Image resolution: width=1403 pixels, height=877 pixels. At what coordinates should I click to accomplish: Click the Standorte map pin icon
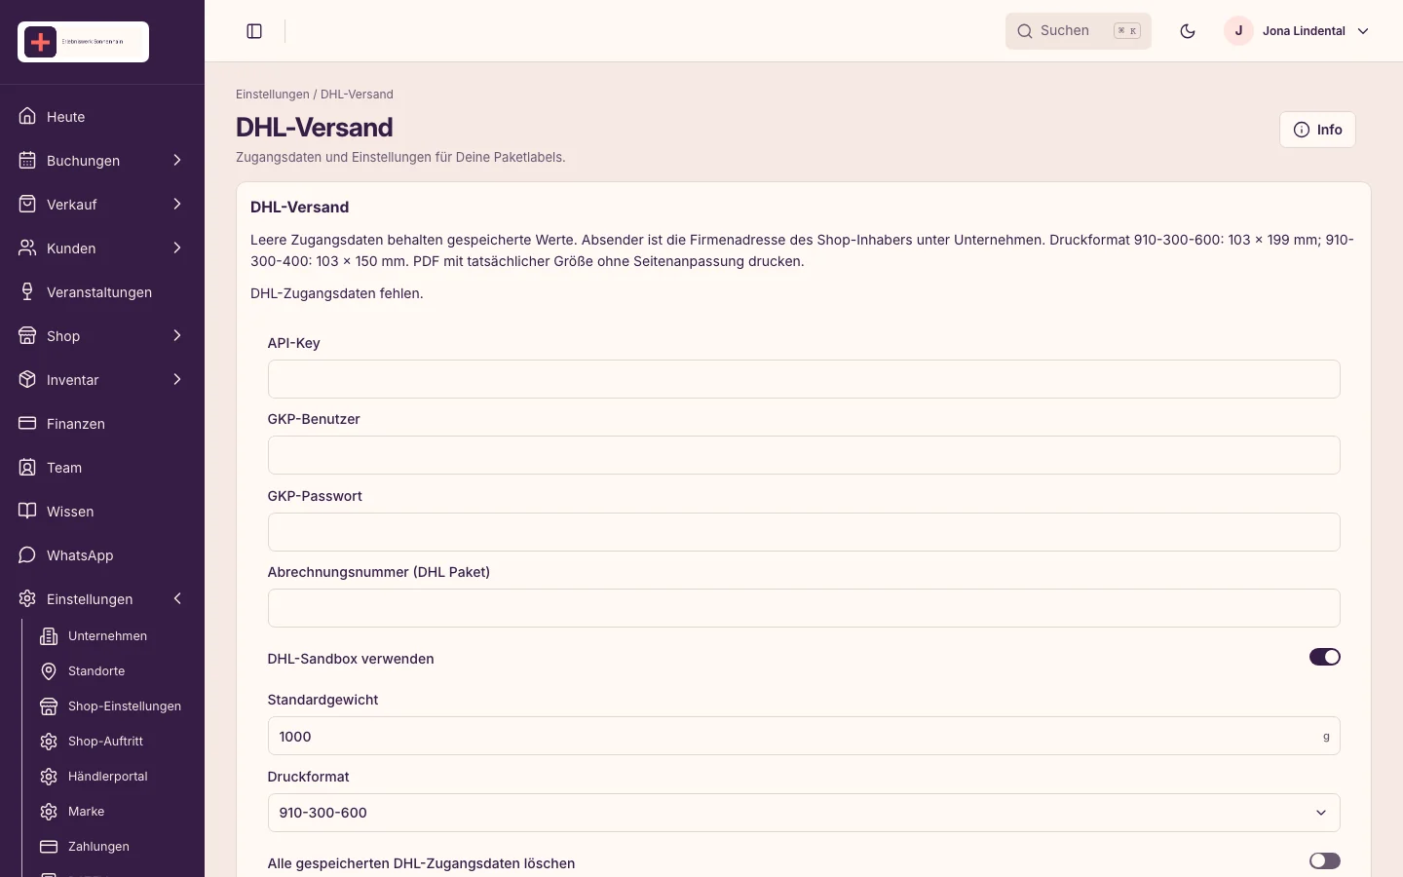[49, 671]
